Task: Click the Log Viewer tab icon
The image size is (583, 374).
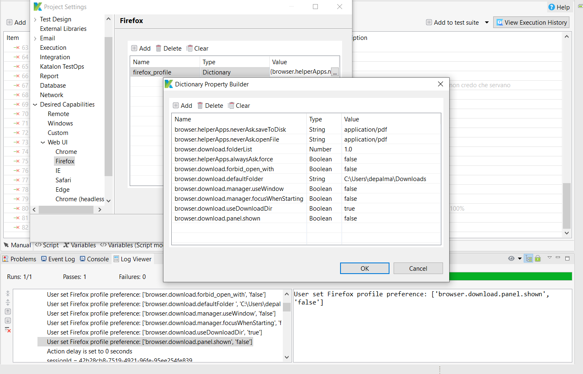Action: point(117,259)
